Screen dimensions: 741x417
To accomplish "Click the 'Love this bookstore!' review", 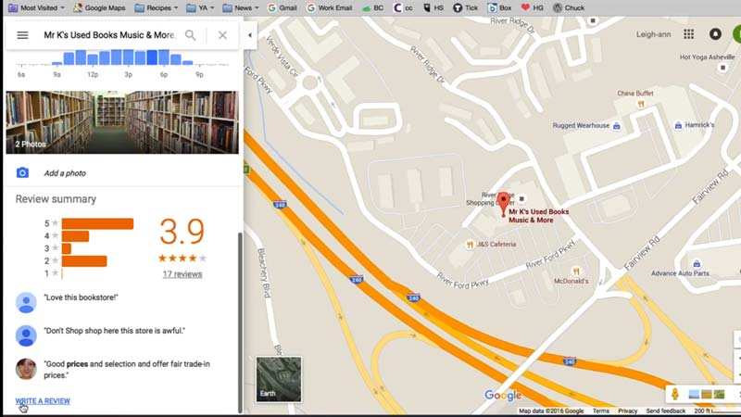I will (81, 297).
